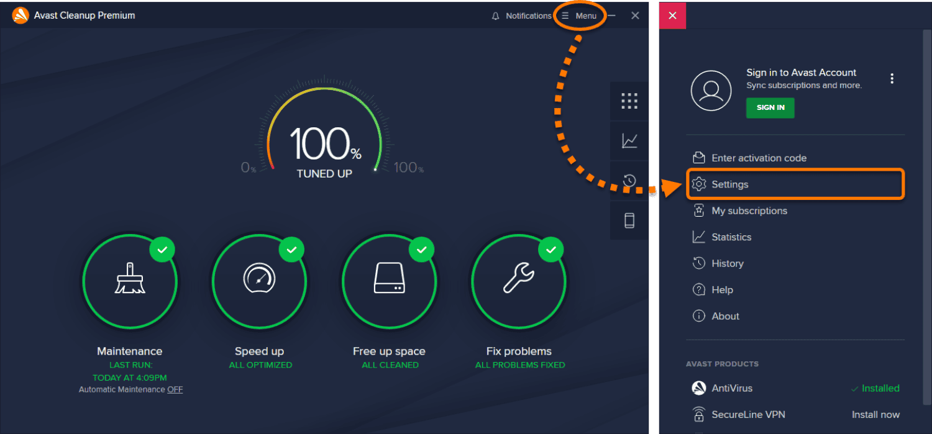Open the statistics graph sidebar icon
The image size is (932, 434).
[x=629, y=141]
